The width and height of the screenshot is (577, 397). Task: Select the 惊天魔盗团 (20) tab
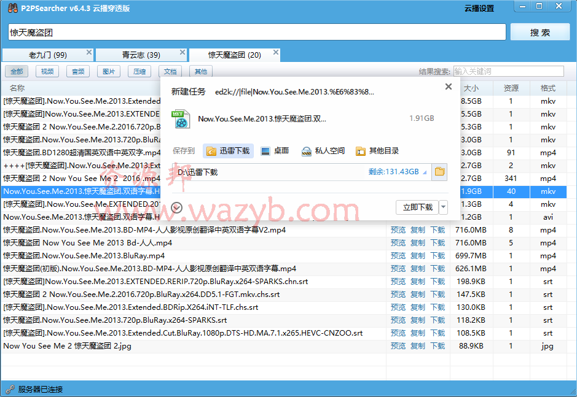point(234,55)
